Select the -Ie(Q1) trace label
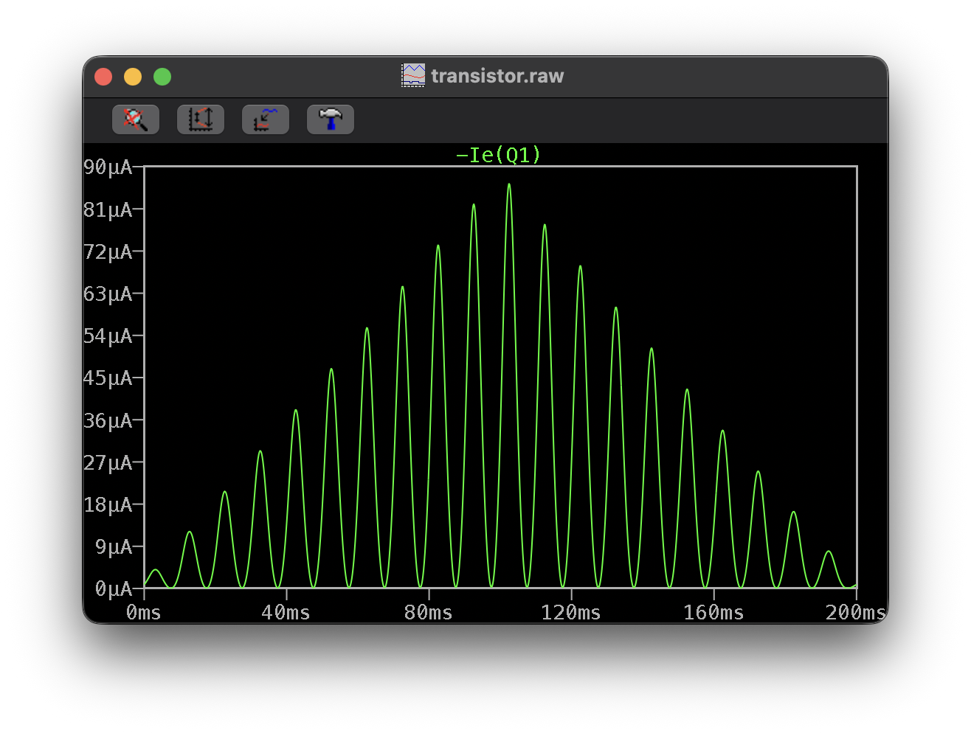This screenshot has width=971, height=733. click(499, 155)
